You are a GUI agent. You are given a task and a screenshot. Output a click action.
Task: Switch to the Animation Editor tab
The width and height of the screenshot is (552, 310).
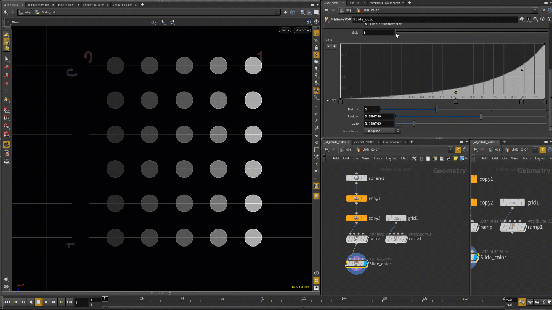pyautogui.click(x=38, y=4)
